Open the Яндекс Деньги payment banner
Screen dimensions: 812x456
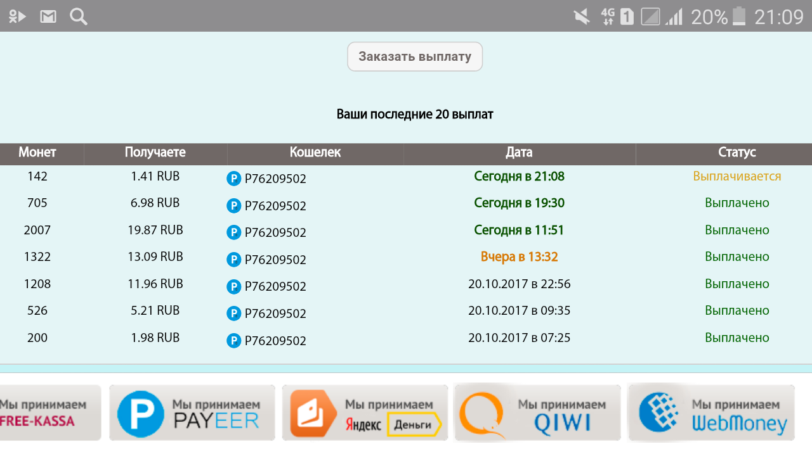365,412
